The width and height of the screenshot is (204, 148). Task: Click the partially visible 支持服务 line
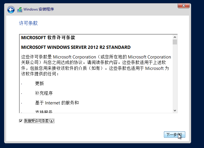pos(44,111)
